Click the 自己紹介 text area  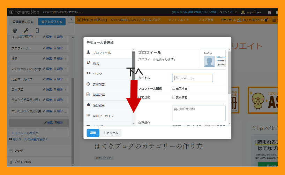(x=199, y=113)
